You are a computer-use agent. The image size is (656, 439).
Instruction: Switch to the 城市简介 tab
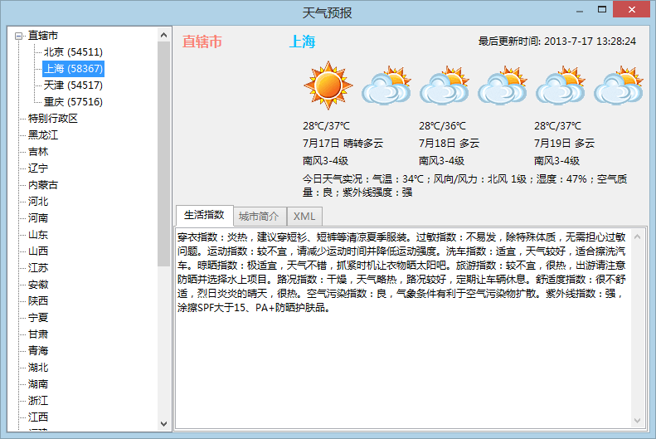click(x=260, y=217)
